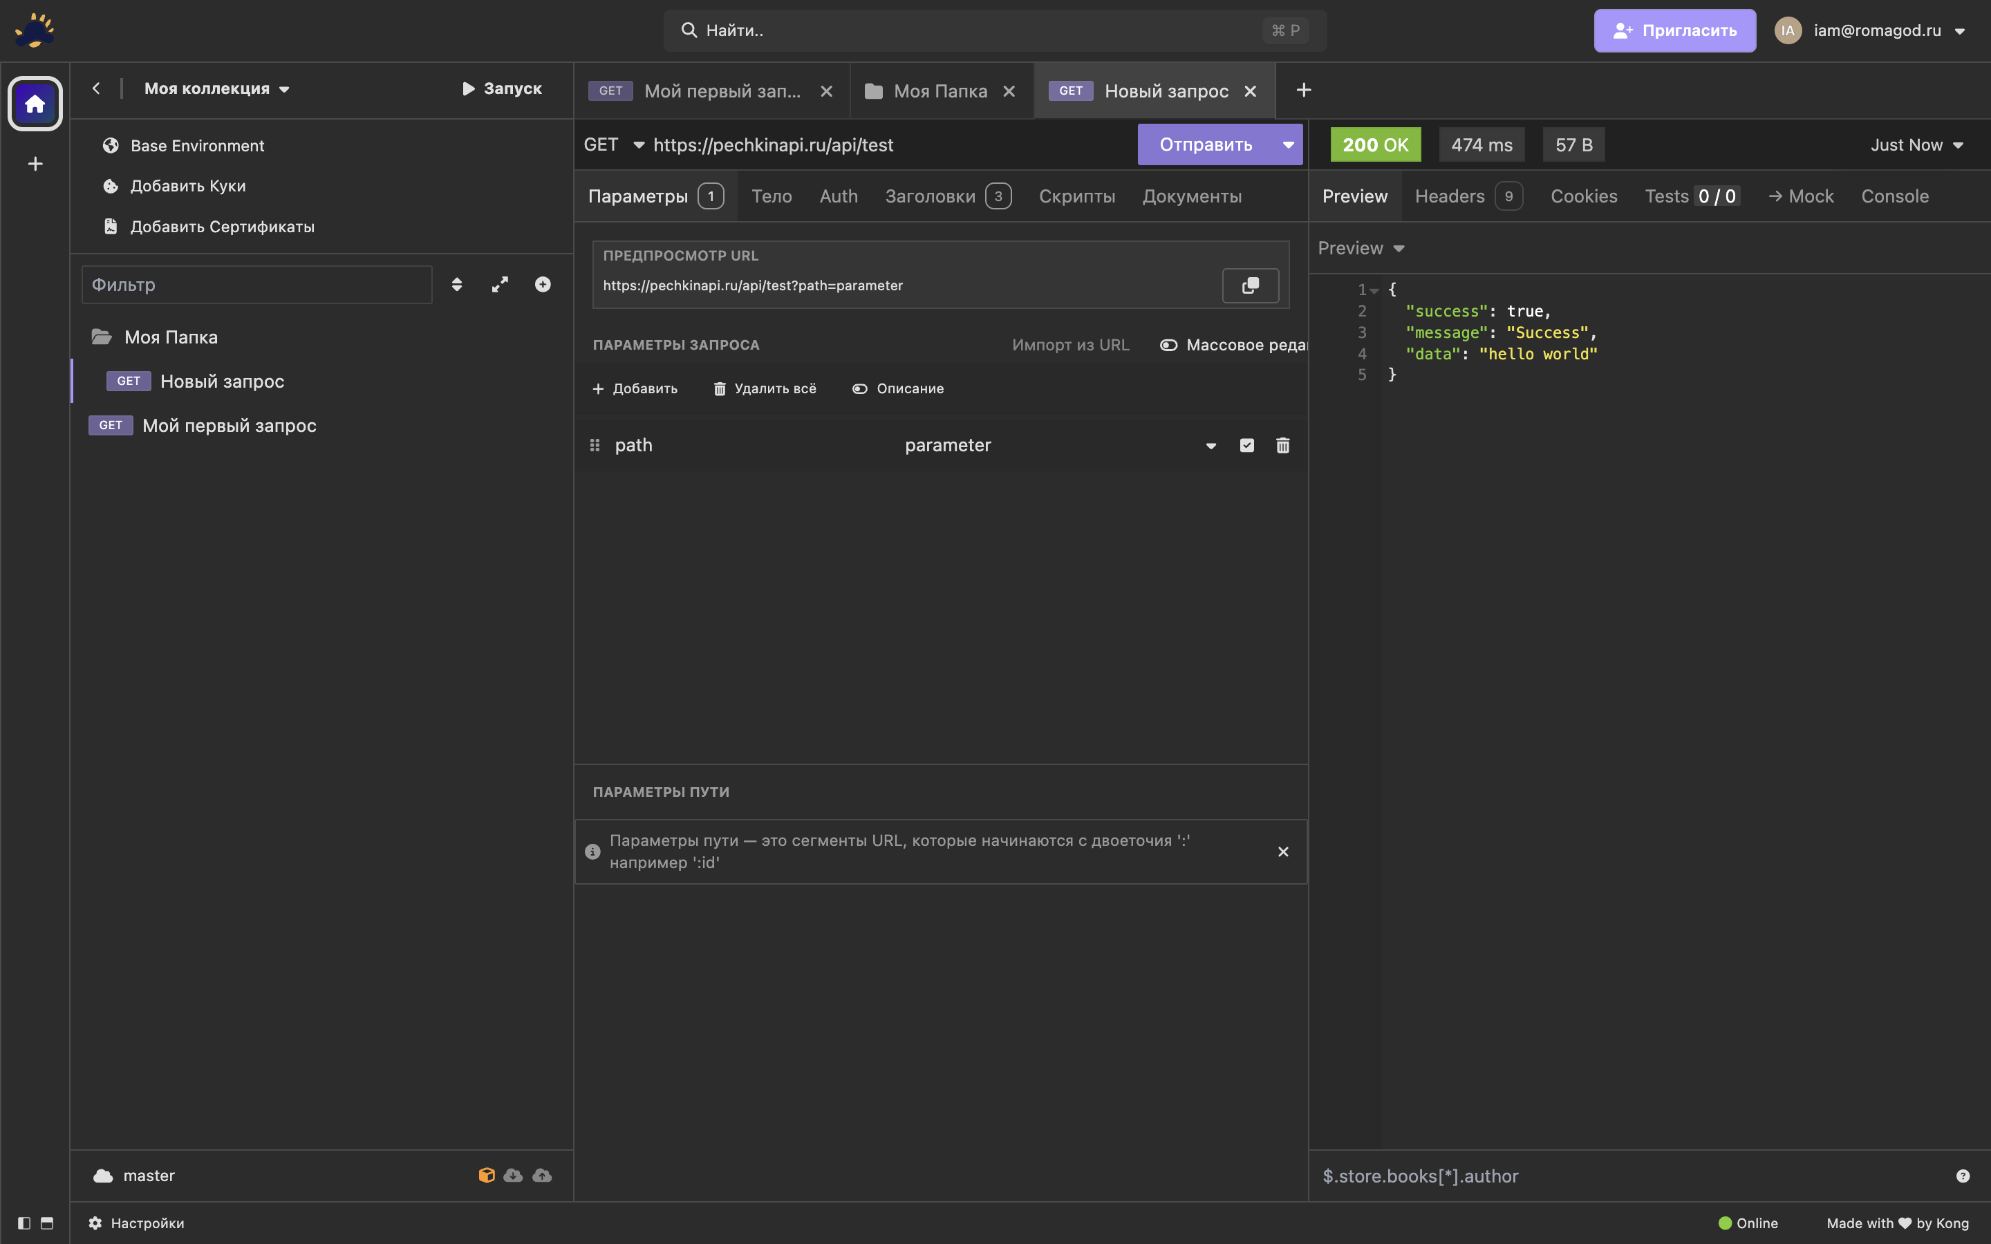Click the circular plus icon beside filter
The height and width of the screenshot is (1244, 1991).
coord(542,285)
